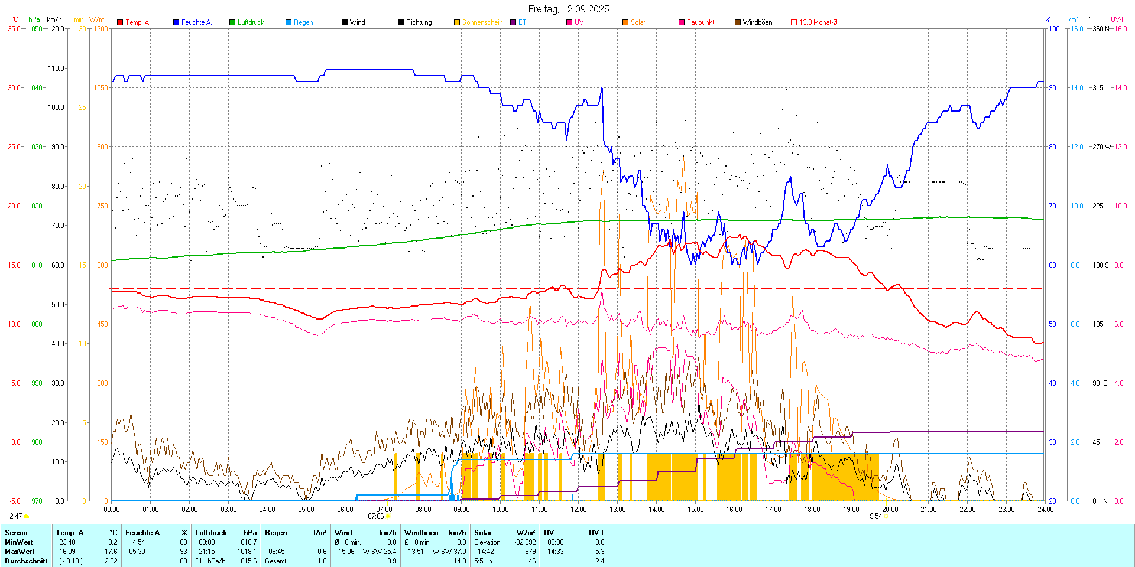The image size is (1135, 567).
Task: Click the brown Windböen legend square
Action: coord(738,22)
